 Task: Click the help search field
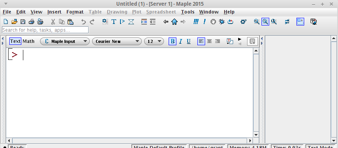click(45, 30)
